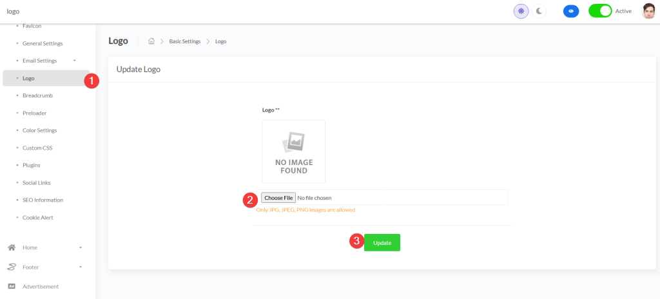Click the blue eye preview icon
This screenshot has width=660, height=299.
point(570,11)
